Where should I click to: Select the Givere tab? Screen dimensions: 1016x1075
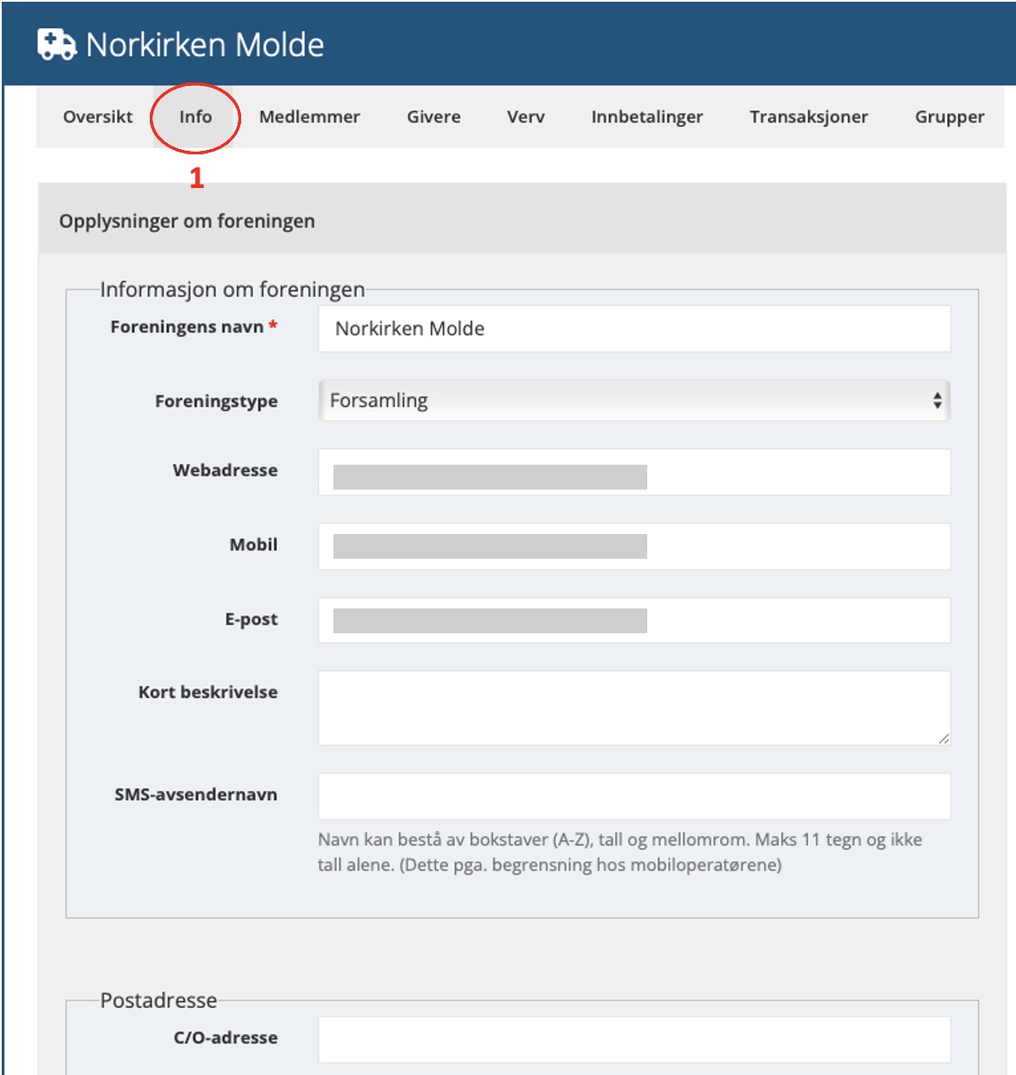[x=434, y=116]
